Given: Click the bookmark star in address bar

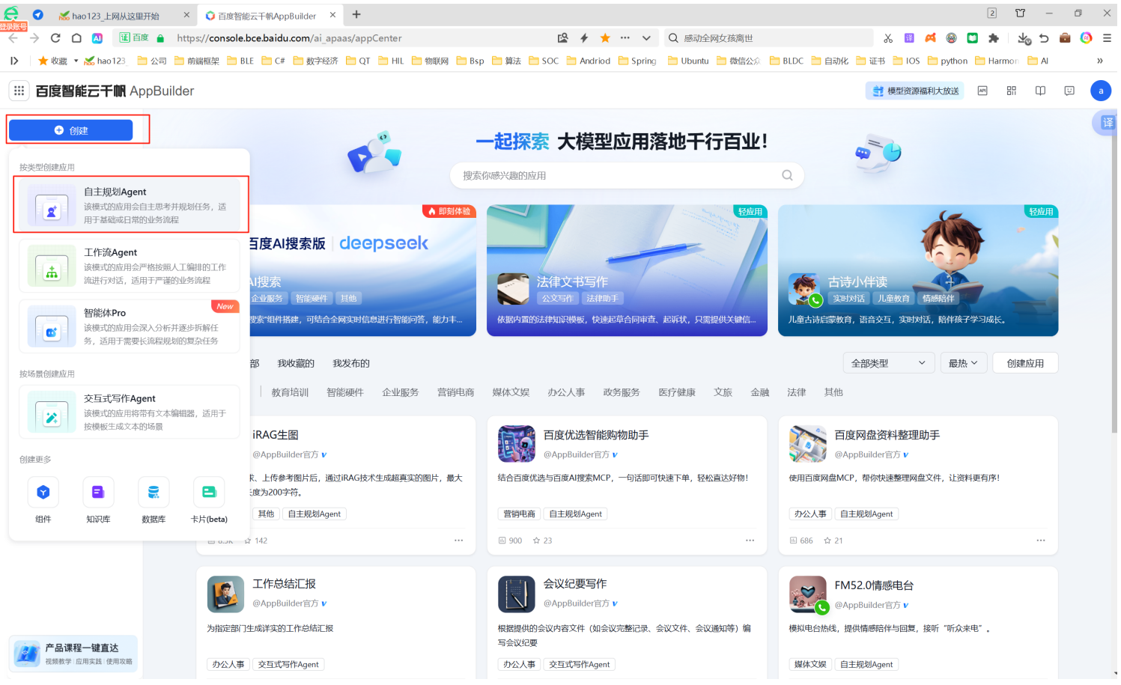Looking at the screenshot, I should [605, 37].
